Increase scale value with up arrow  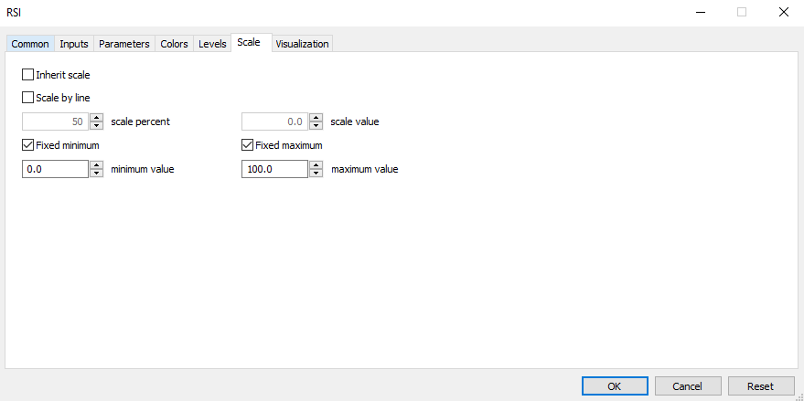coord(316,118)
